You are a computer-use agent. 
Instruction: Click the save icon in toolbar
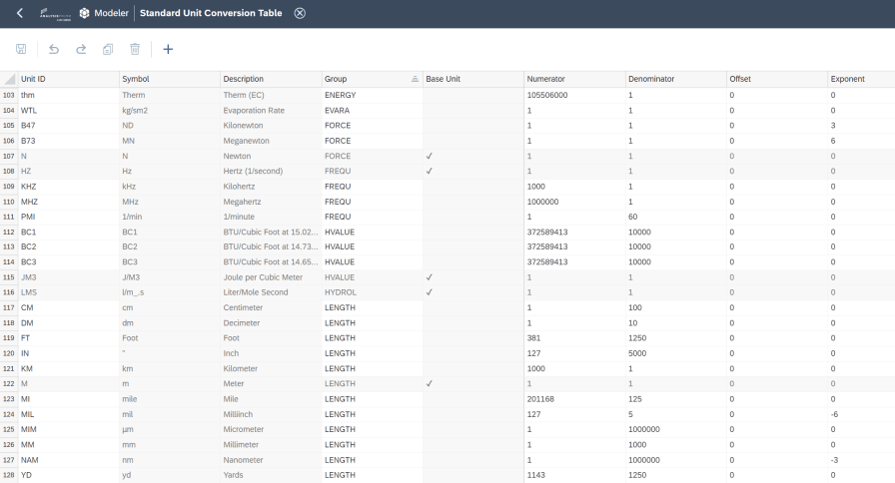click(21, 49)
